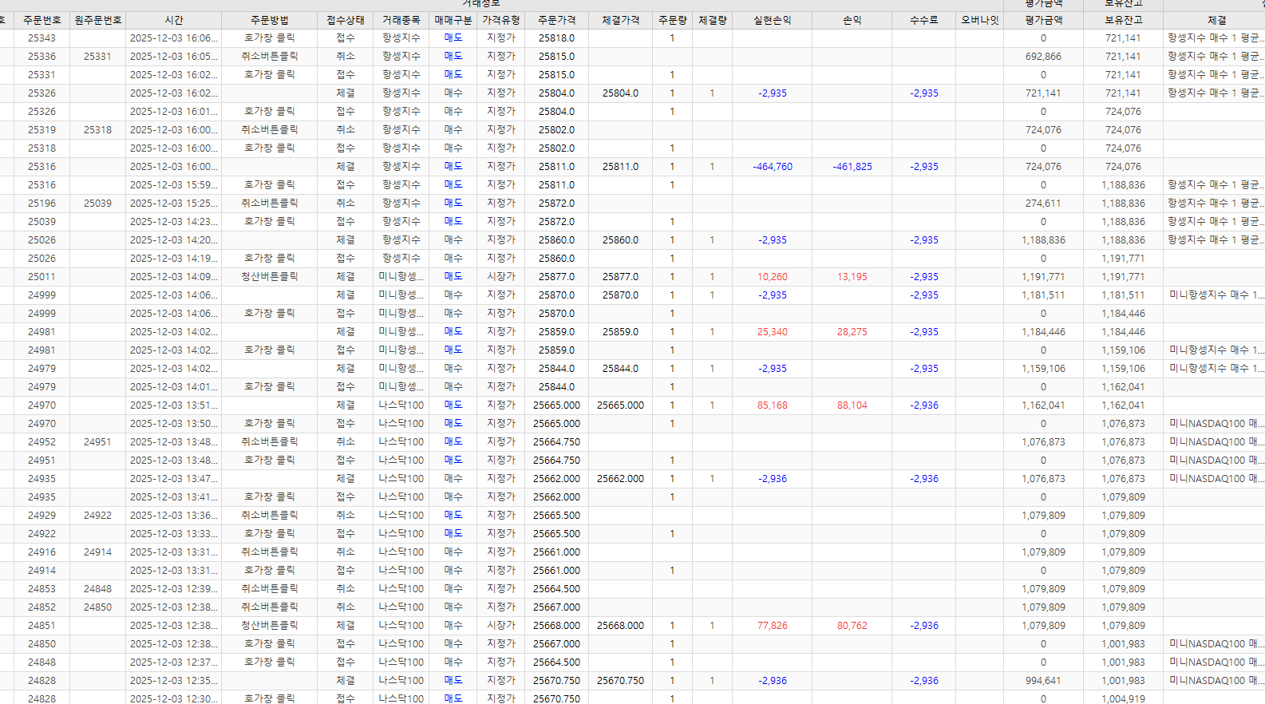
Task: Select original order number 25039 in row 25196
Action: (97, 203)
